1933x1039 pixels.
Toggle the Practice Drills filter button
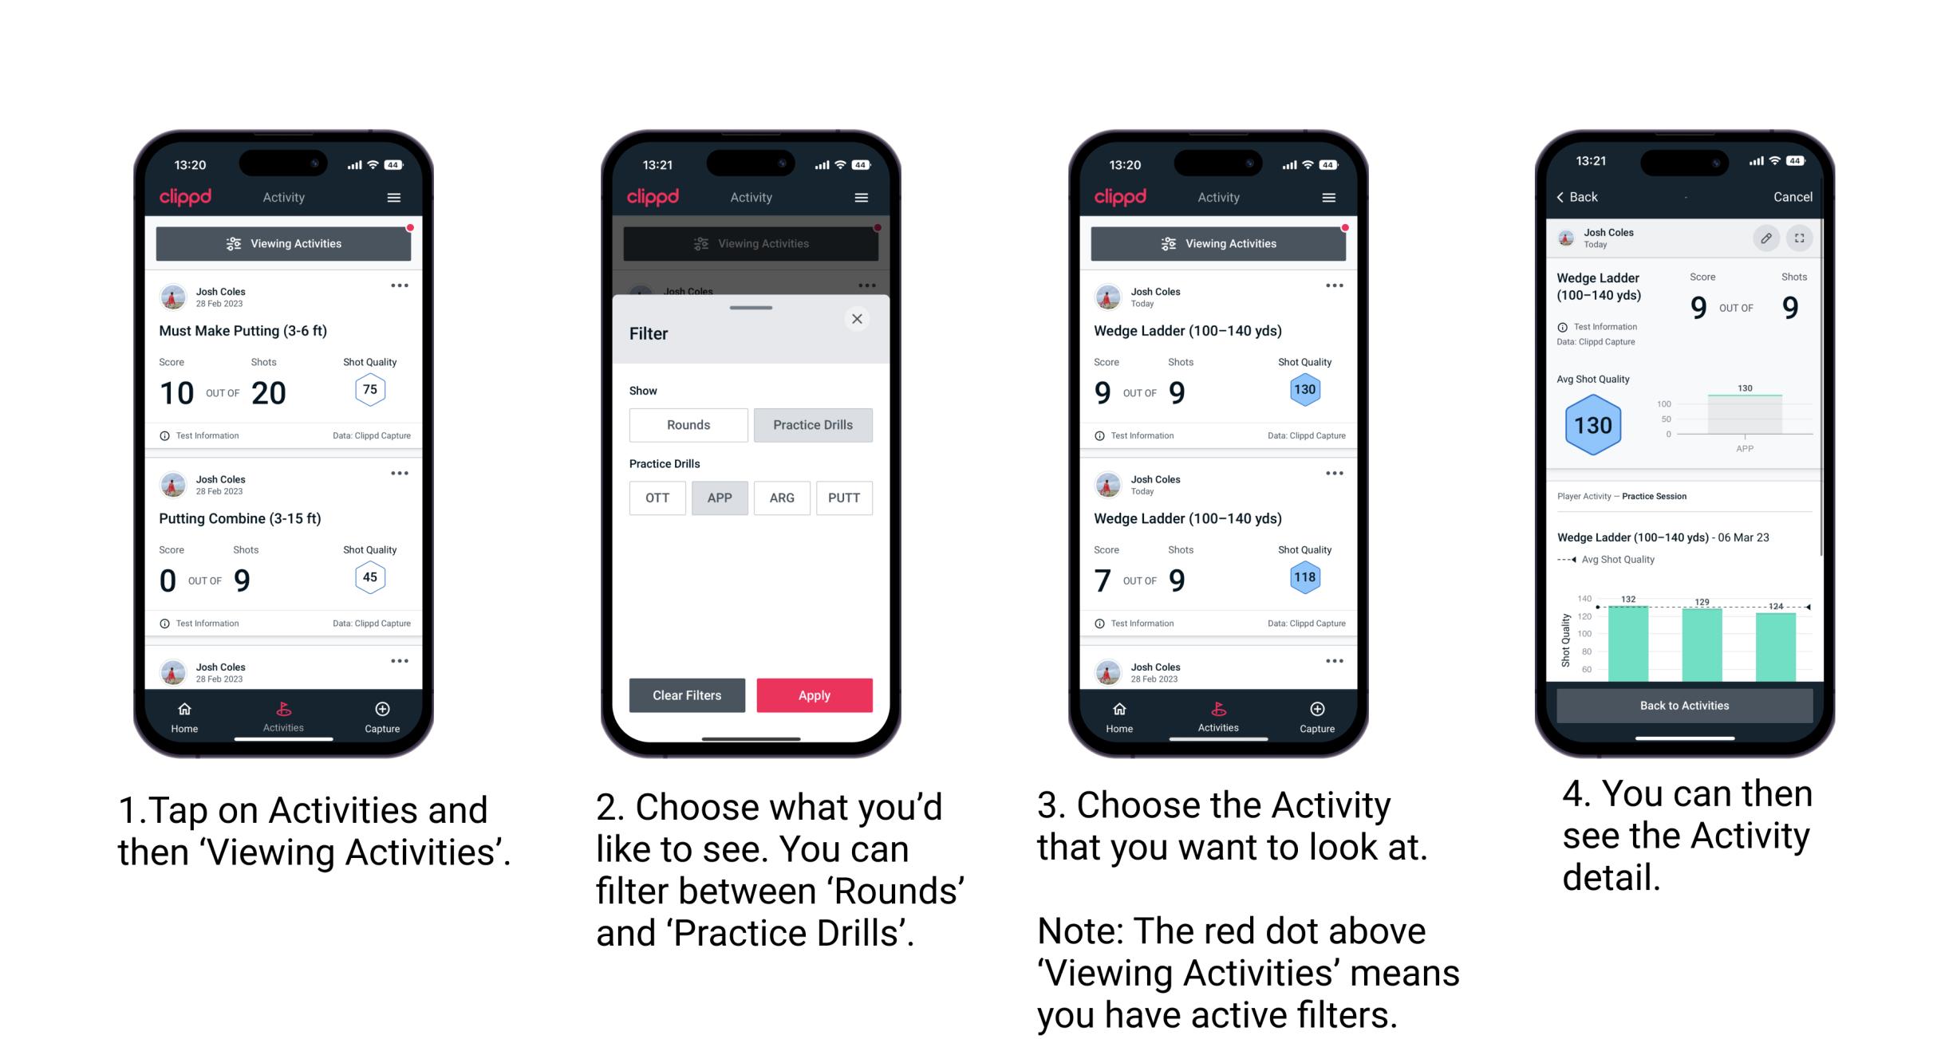click(813, 425)
